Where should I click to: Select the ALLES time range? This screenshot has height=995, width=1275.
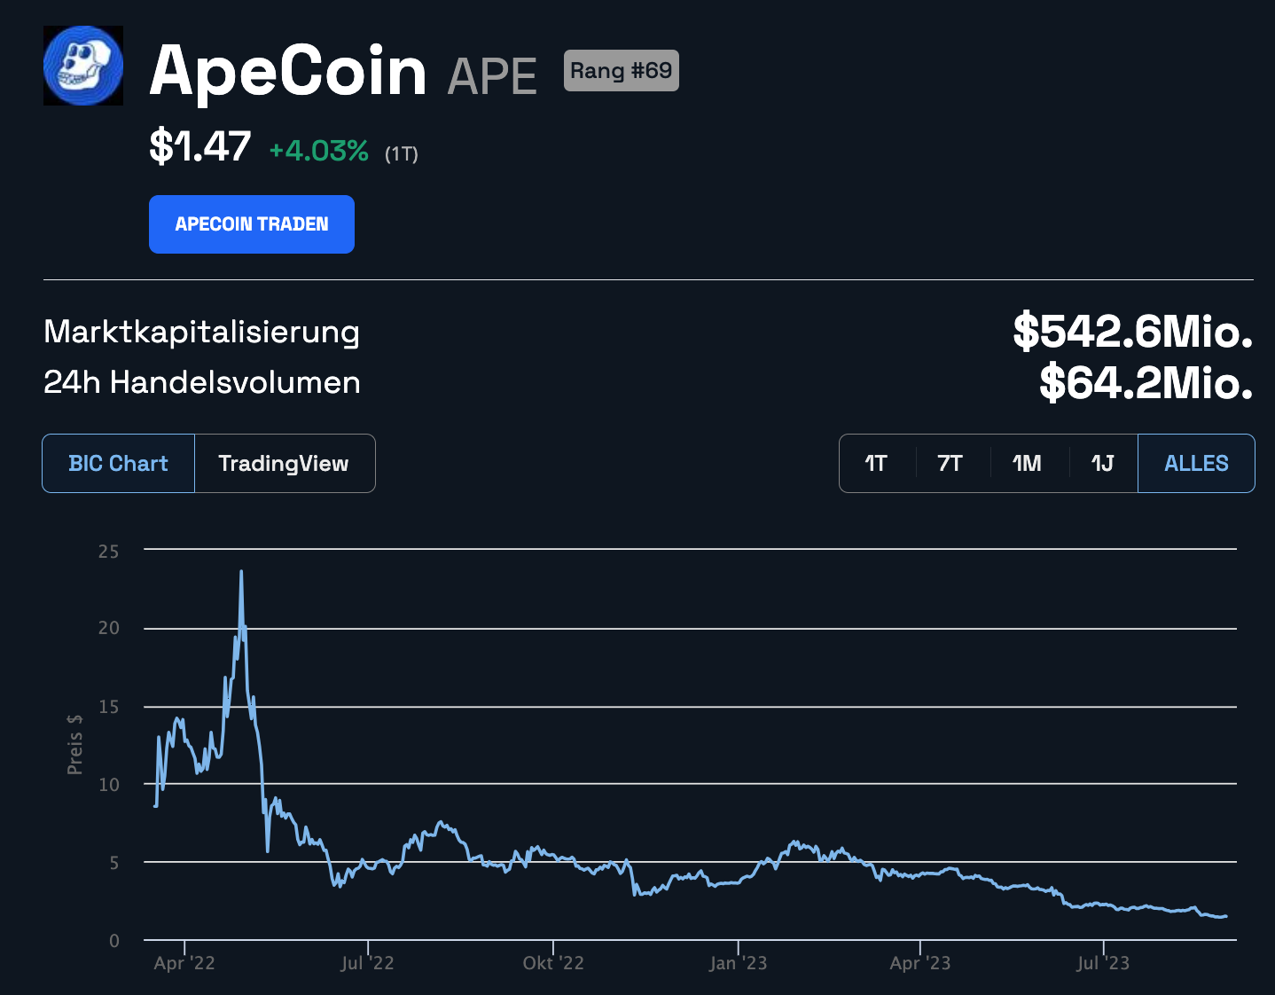(x=1196, y=464)
